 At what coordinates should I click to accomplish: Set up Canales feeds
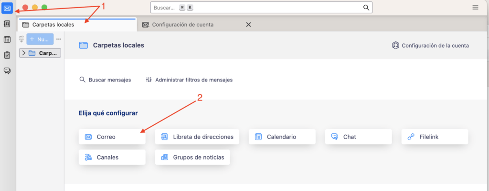click(x=112, y=157)
